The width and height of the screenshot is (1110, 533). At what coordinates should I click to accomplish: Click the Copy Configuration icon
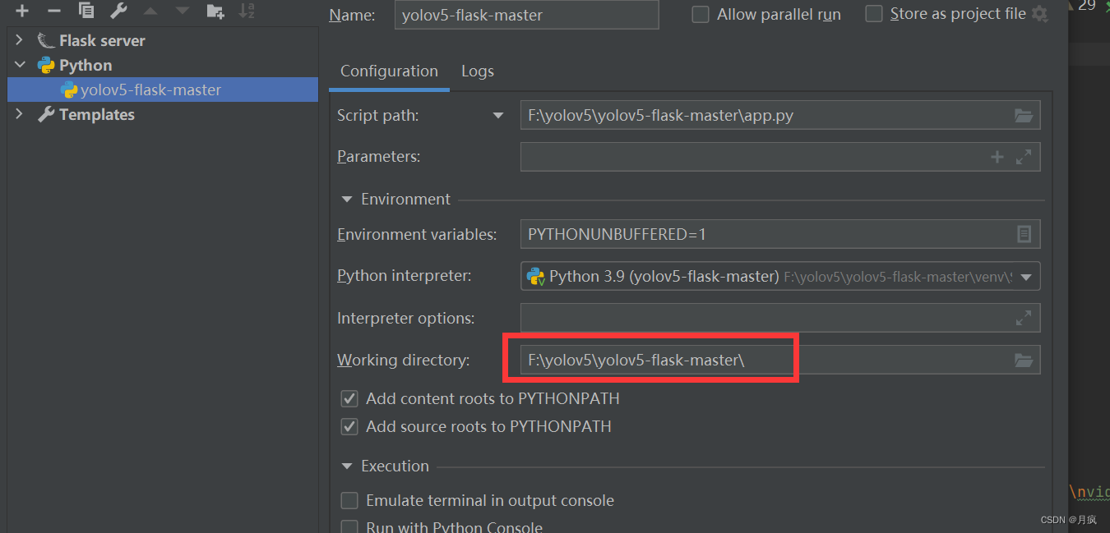[x=86, y=11]
